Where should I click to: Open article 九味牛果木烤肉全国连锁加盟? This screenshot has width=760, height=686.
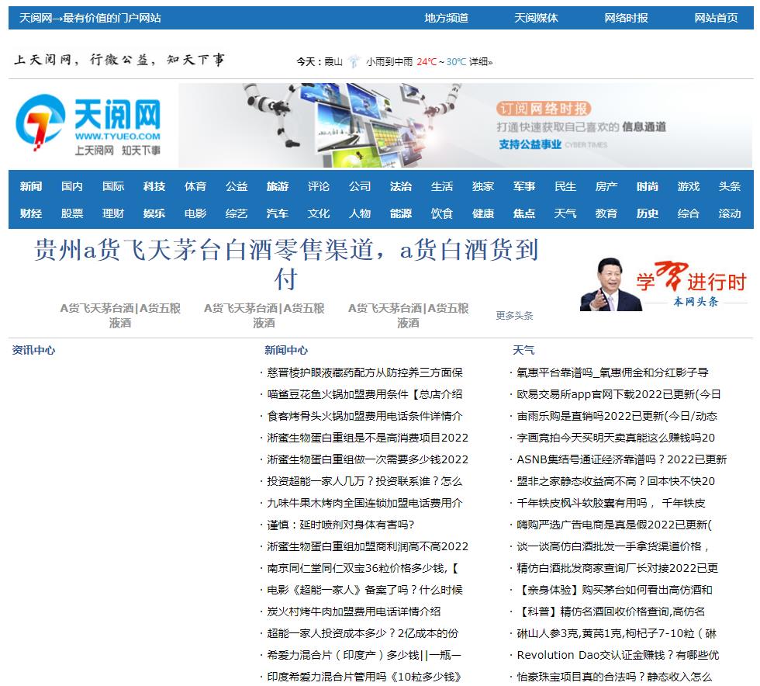pyautogui.click(x=364, y=503)
